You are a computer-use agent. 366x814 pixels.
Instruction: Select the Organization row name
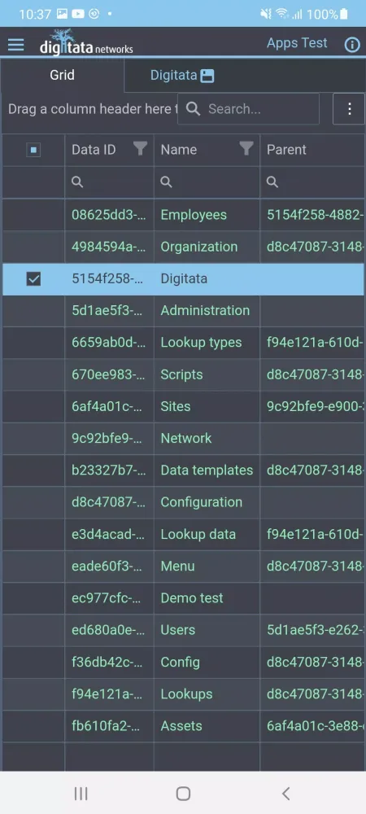coord(199,247)
